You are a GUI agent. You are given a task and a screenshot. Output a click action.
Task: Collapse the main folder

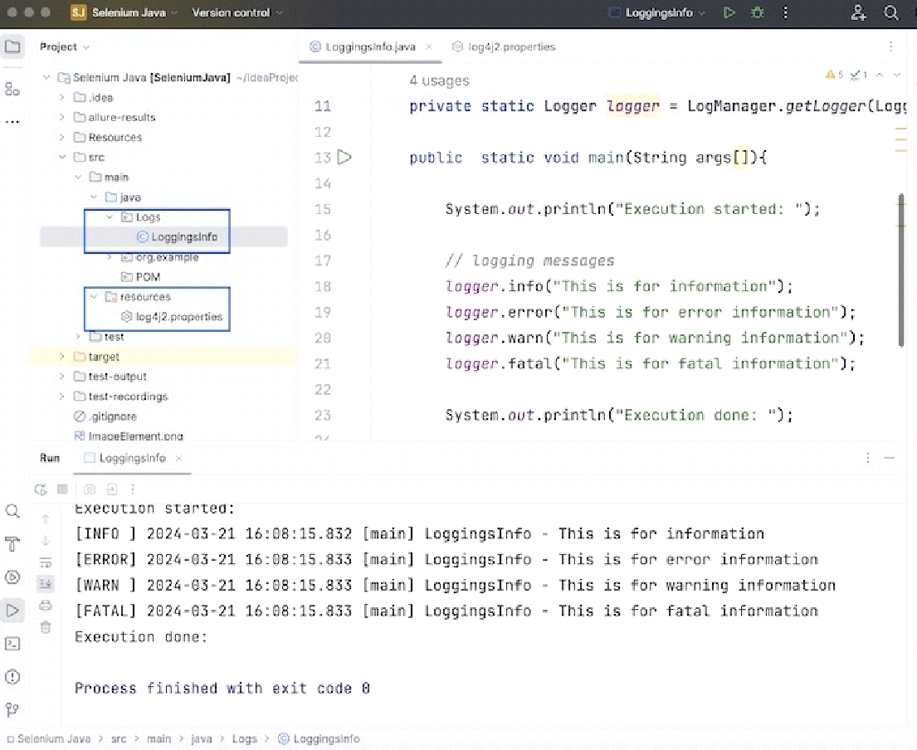coord(78,177)
